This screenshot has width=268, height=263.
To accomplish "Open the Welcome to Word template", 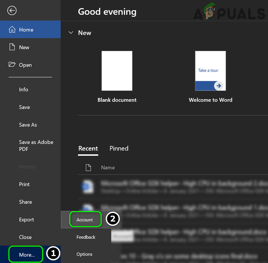I will tap(211, 71).
